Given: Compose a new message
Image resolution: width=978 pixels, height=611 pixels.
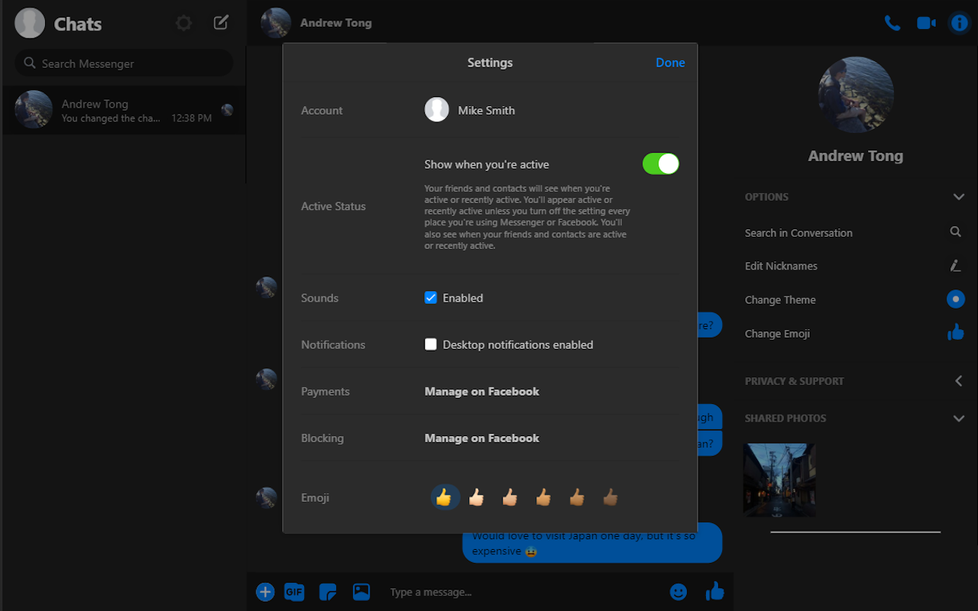Looking at the screenshot, I should 220,23.
